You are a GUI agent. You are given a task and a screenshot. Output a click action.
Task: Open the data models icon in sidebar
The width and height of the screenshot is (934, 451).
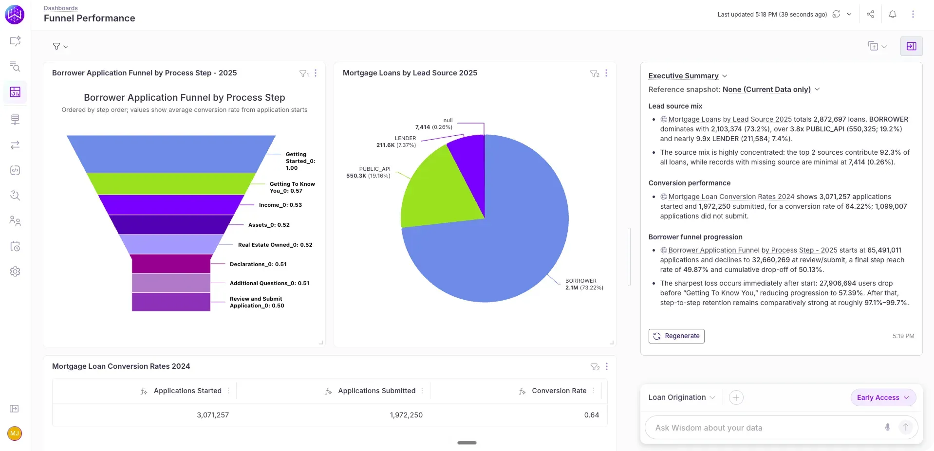[15, 120]
